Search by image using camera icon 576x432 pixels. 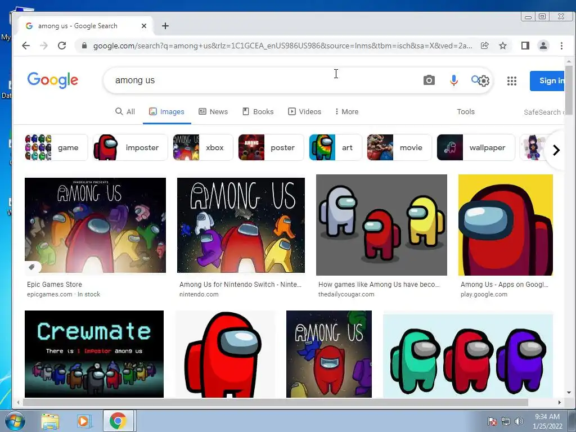point(429,80)
